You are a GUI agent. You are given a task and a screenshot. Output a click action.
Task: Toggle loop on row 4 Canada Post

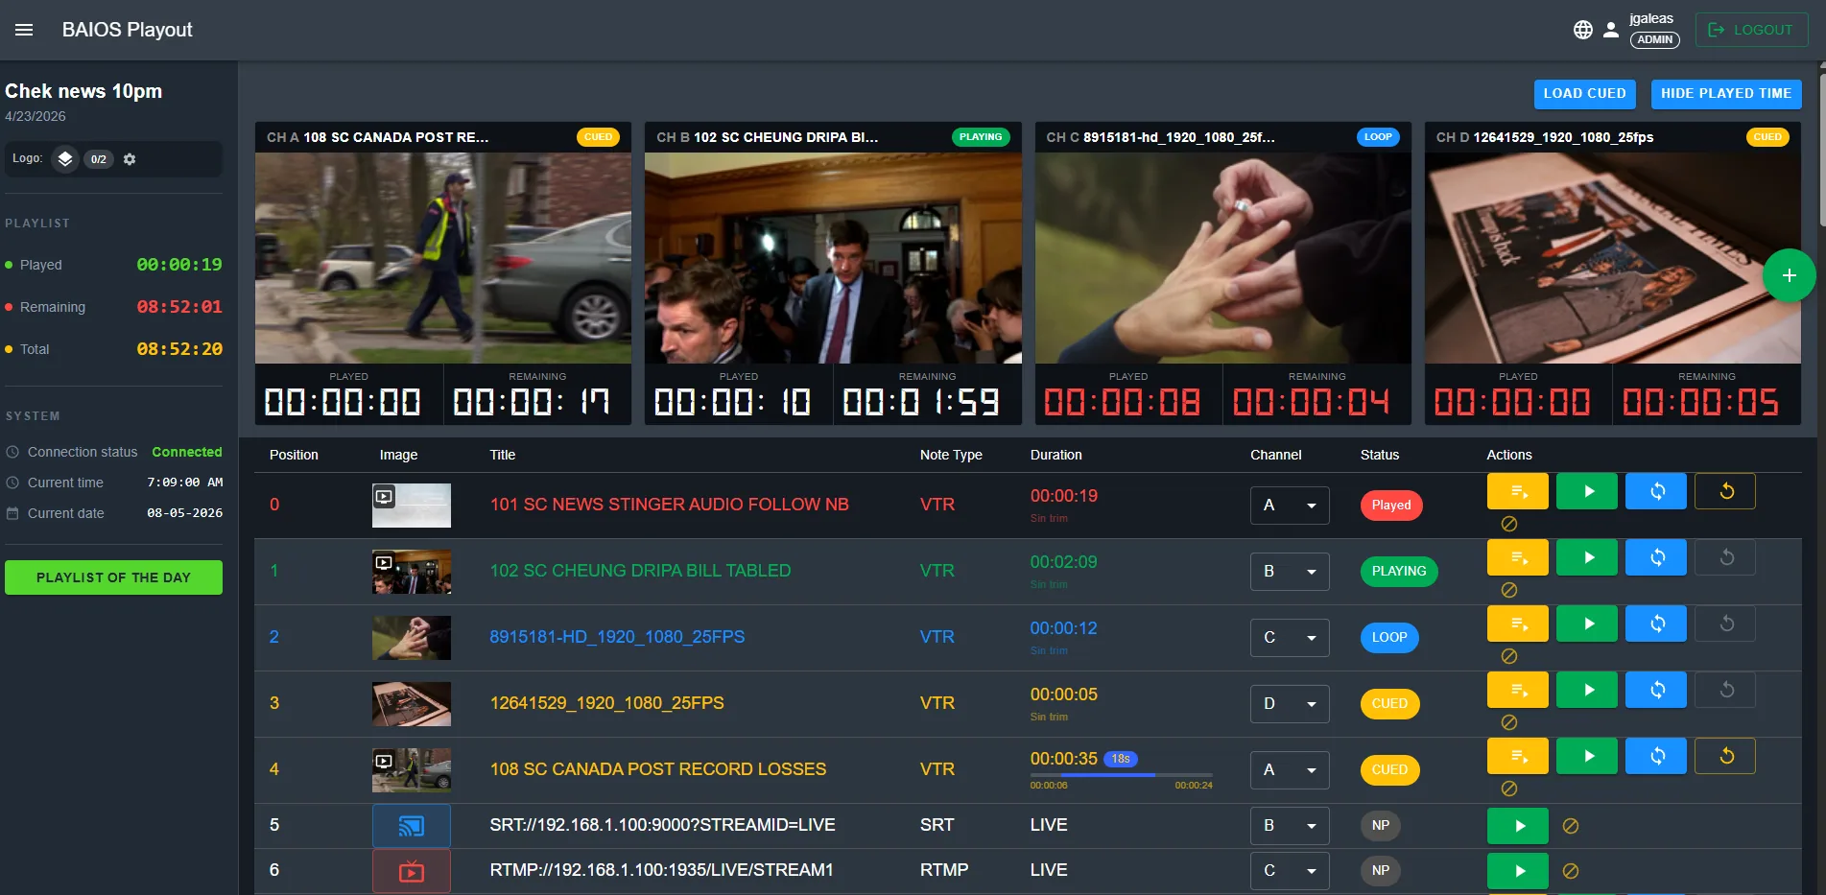1656,756
